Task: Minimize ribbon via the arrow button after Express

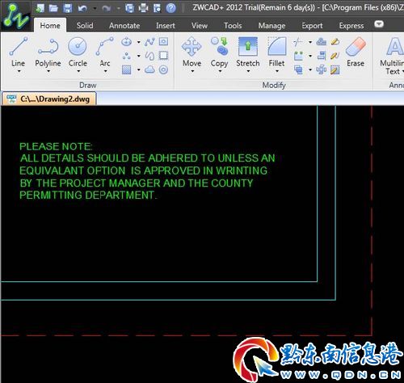Action: coord(379,24)
